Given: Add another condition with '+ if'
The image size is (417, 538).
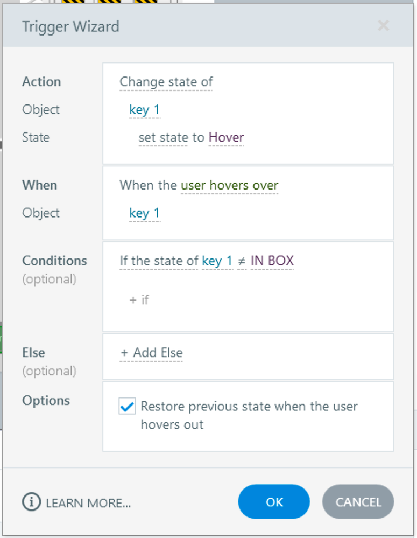Looking at the screenshot, I should point(139,300).
